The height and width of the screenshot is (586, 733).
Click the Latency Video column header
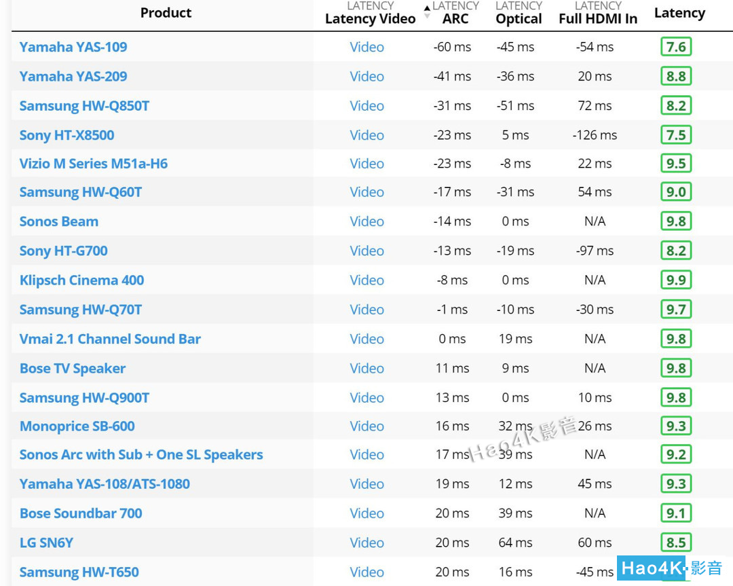click(x=371, y=13)
